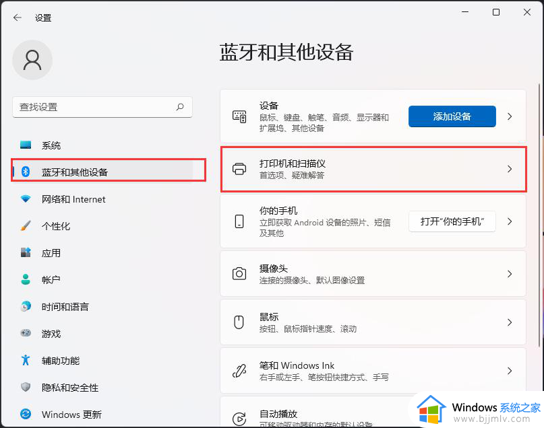
Task: Open 打印机和扫描仪 settings
Action: click(373, 169)
